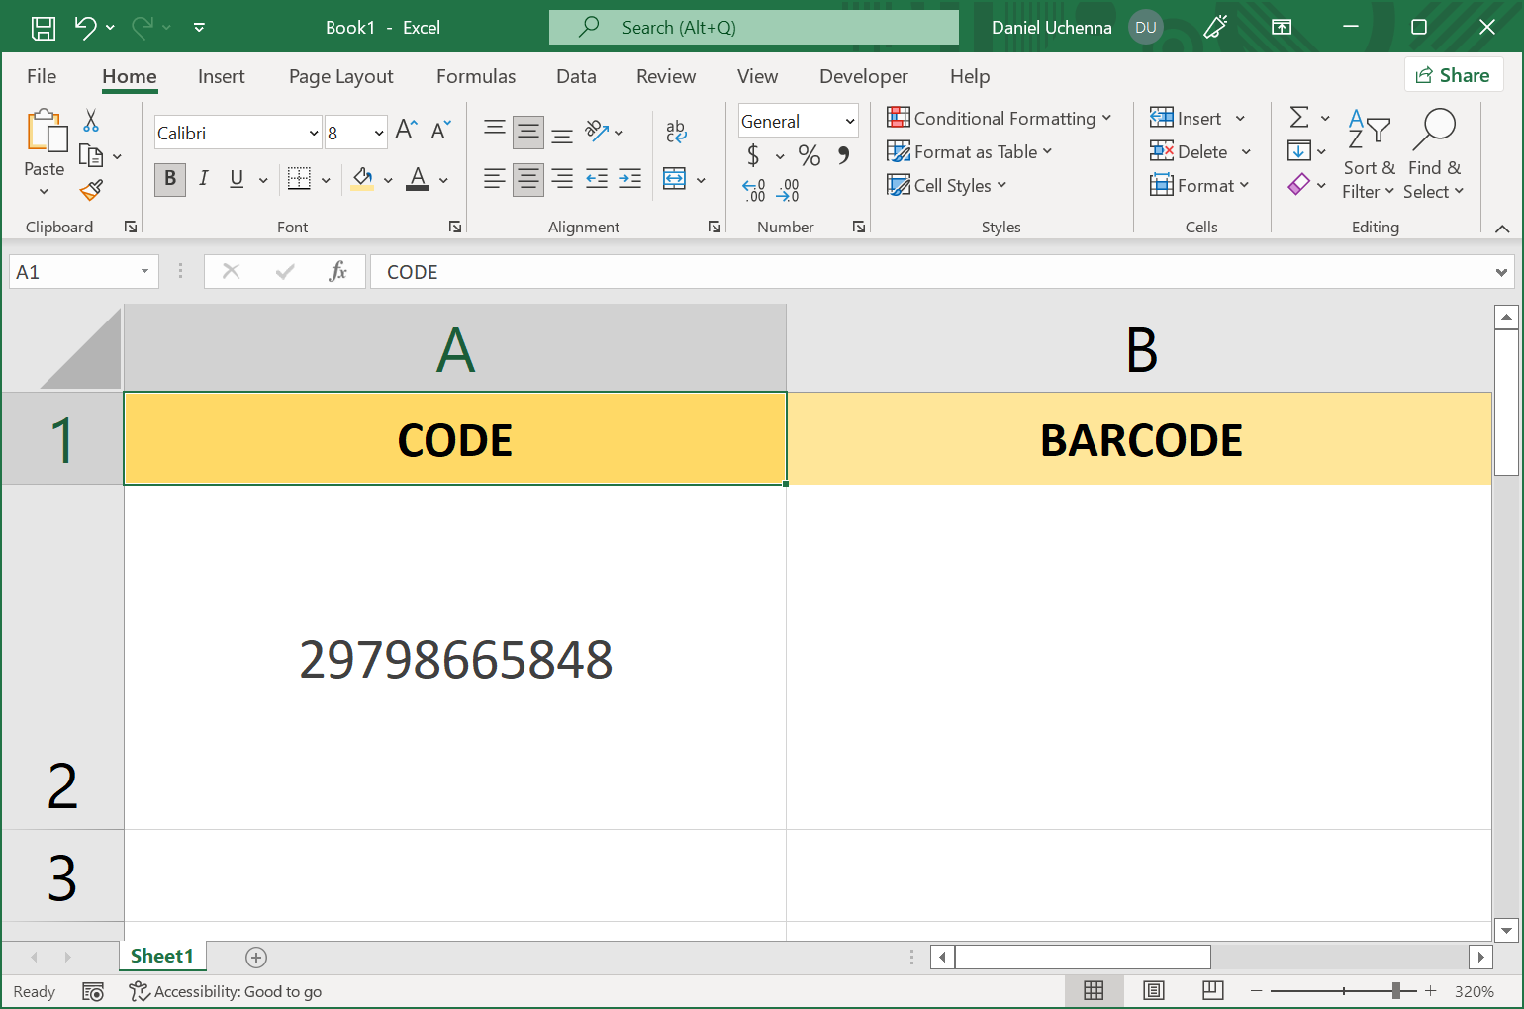Viewport: 1524px width, 1009px height.
Task: Click the Sheet1 tab at bottom
Action: (161, 956)
